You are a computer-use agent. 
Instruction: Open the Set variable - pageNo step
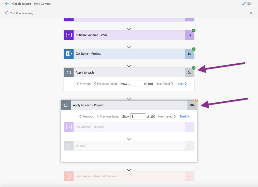(129, 127)
